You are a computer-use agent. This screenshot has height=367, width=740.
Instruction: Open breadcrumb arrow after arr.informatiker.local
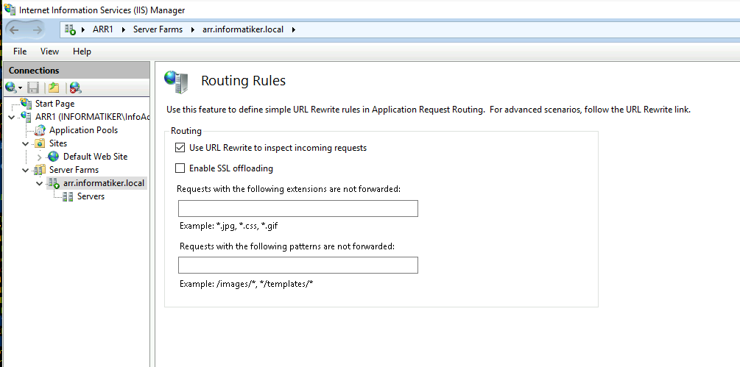coord(294,29)
